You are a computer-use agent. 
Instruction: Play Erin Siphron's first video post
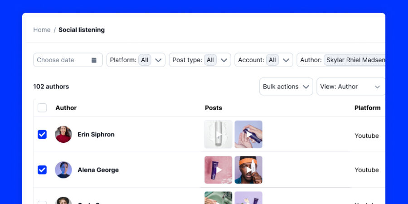click(218, 134)
